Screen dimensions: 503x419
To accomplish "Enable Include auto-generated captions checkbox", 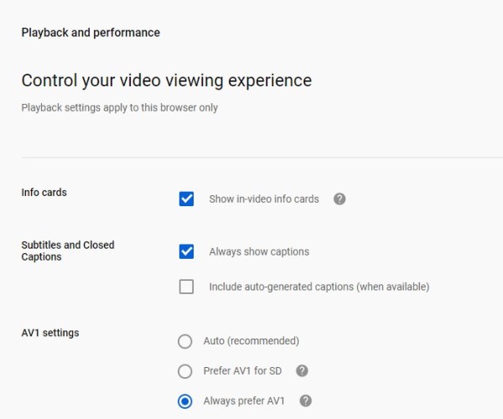I will point(186,287).
